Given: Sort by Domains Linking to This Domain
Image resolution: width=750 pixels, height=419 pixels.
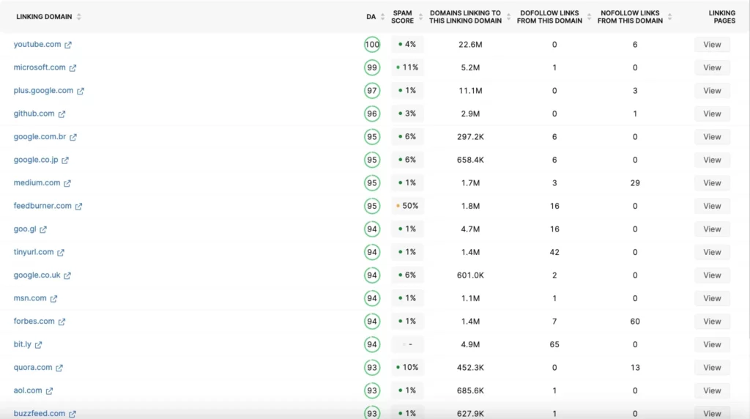Looking at the screenshot, I should 508,17.
